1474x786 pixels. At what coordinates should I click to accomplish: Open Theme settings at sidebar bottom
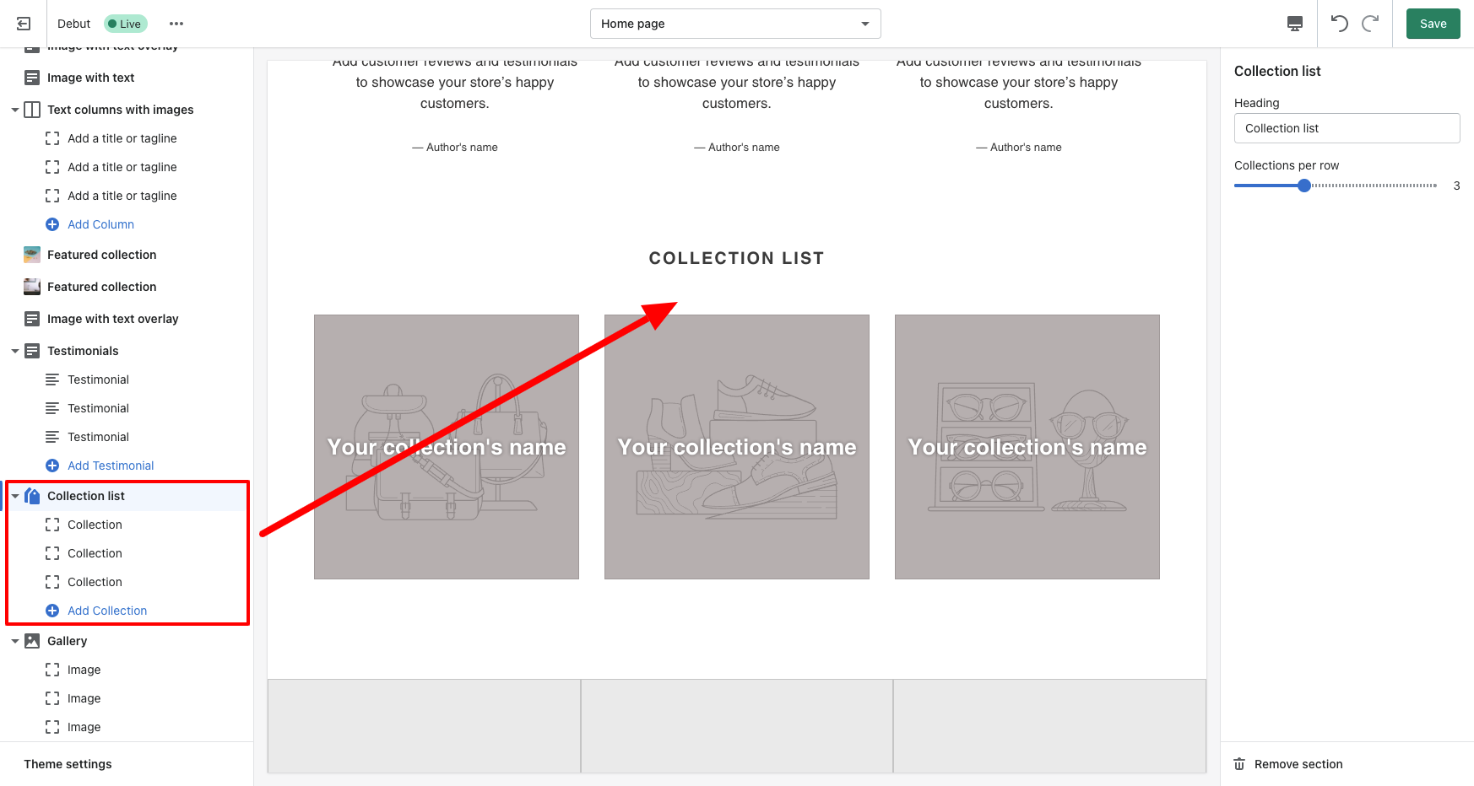coord(68,764)
